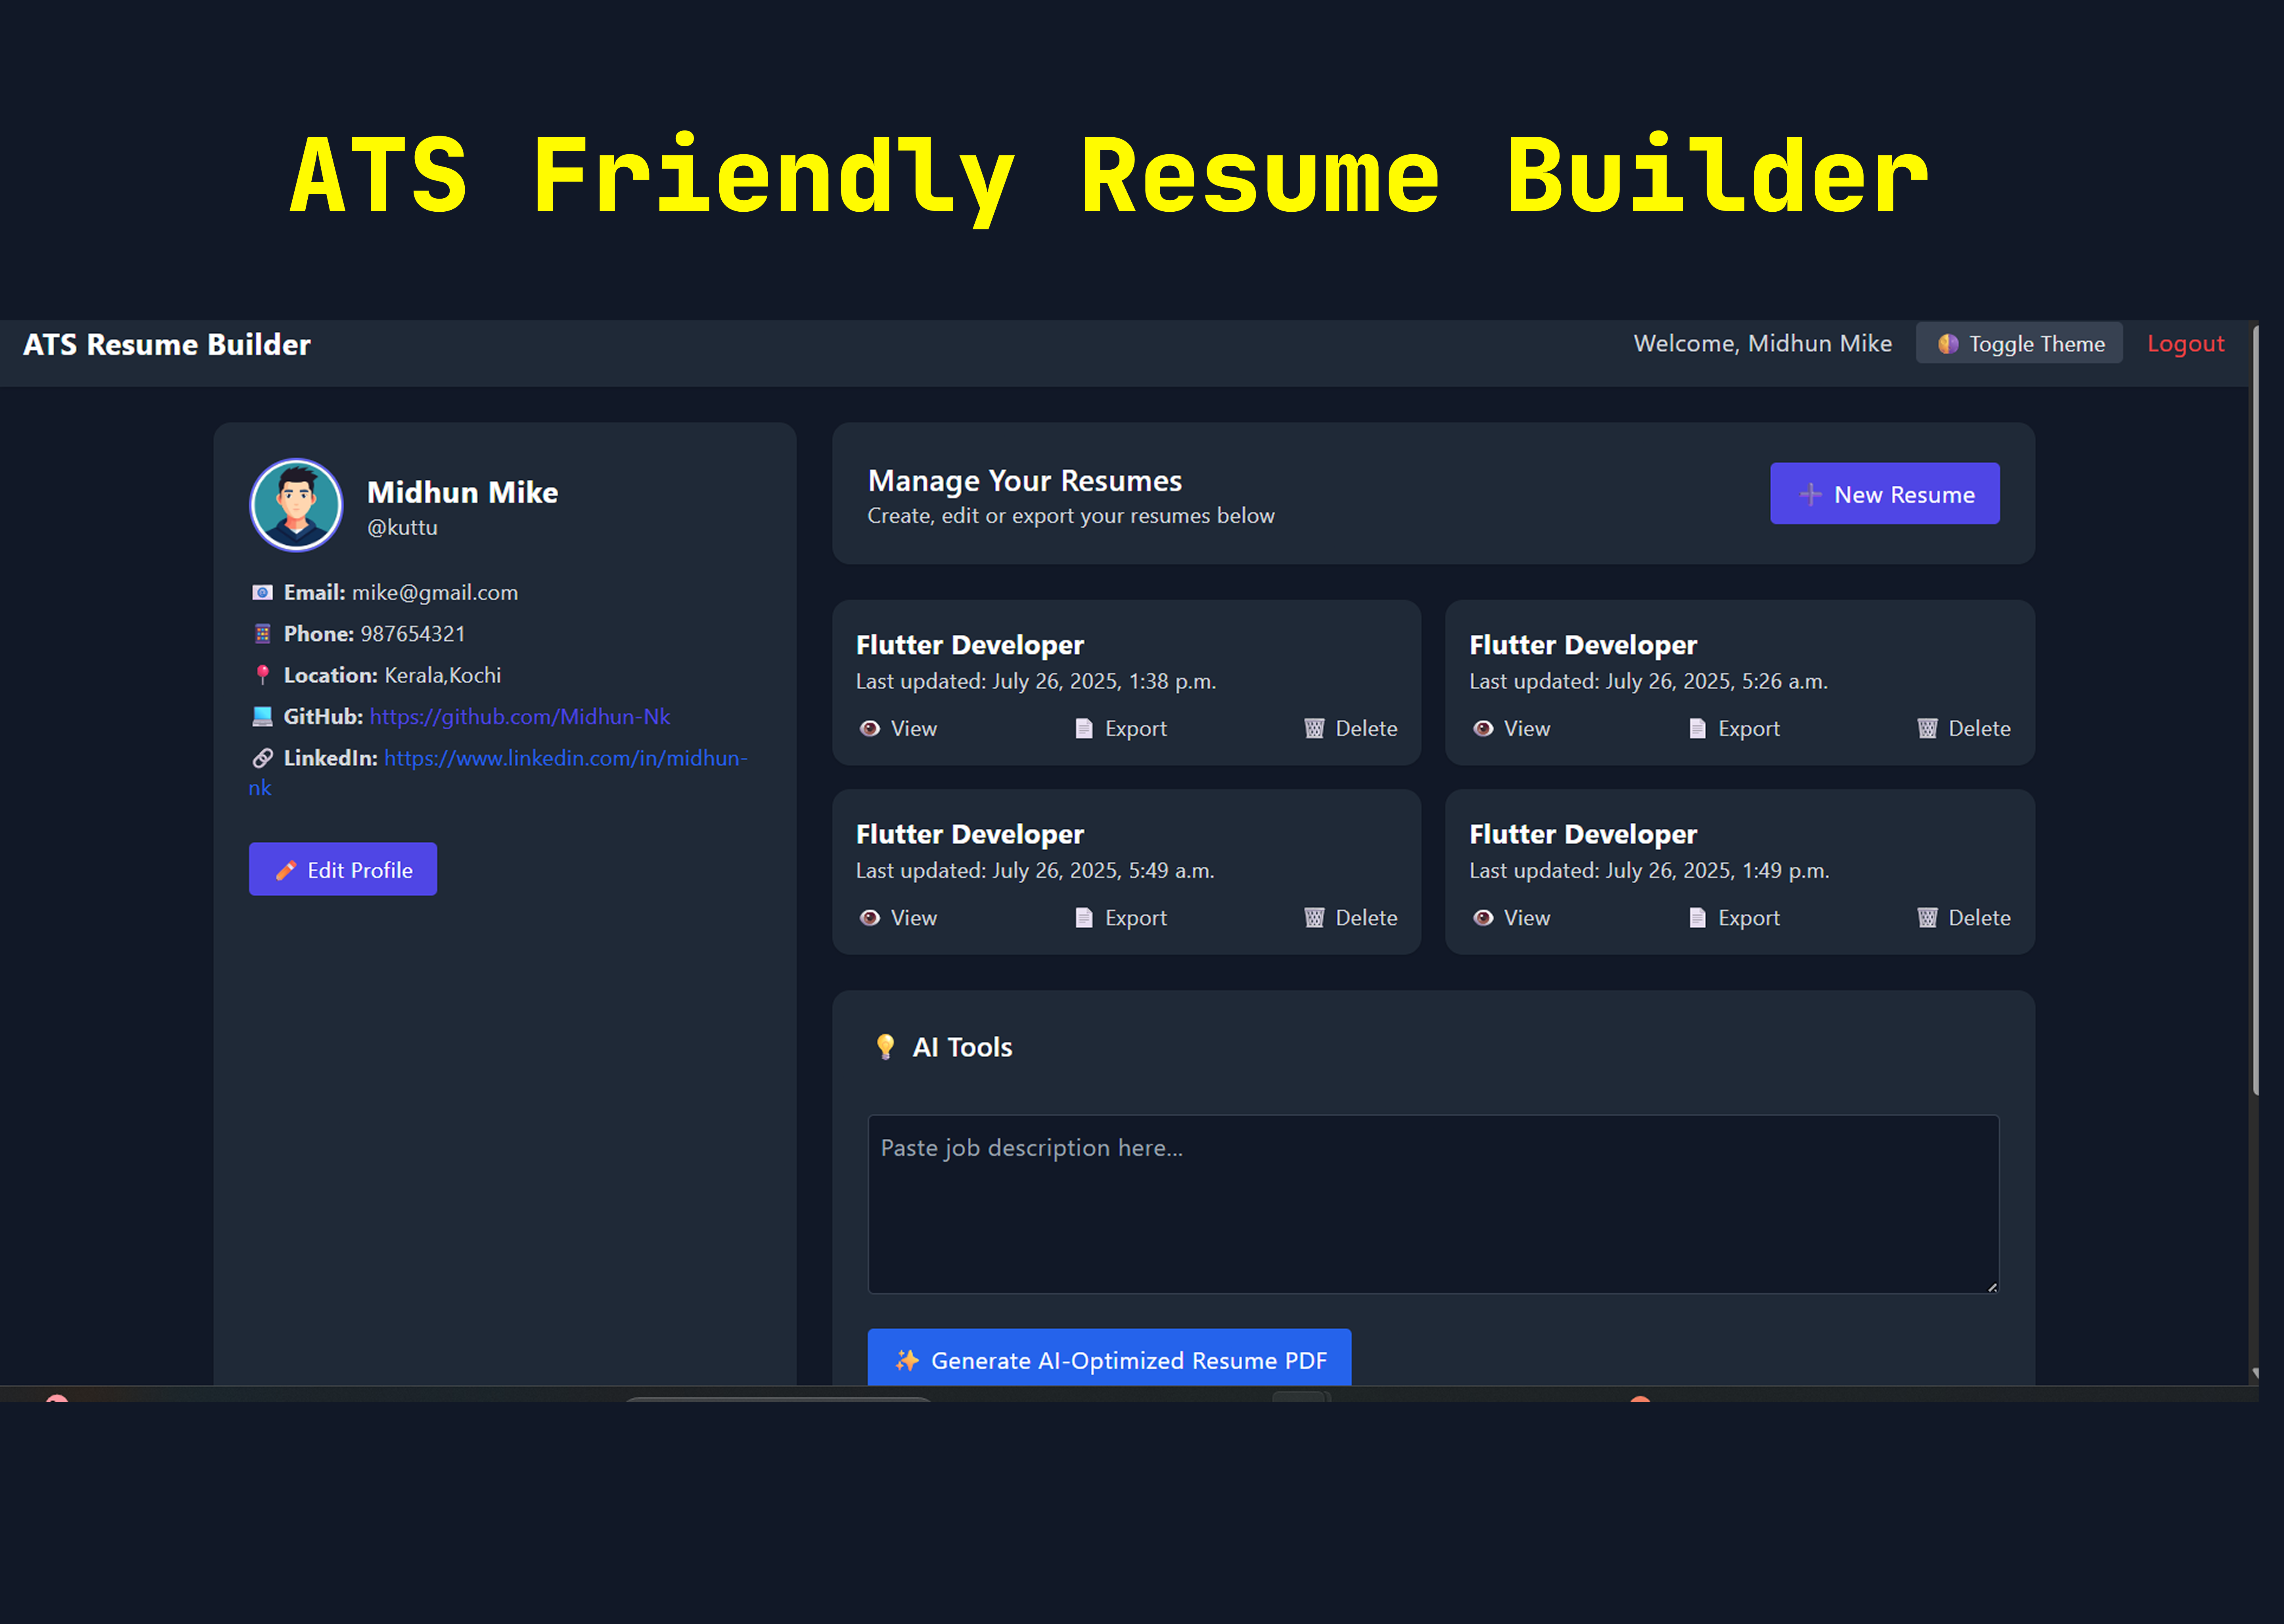Click the ATS Resume Builder navbar brand
The height and width of the screenshot is (1624, 2284).
pyautogui.click(x=167, y=345)
